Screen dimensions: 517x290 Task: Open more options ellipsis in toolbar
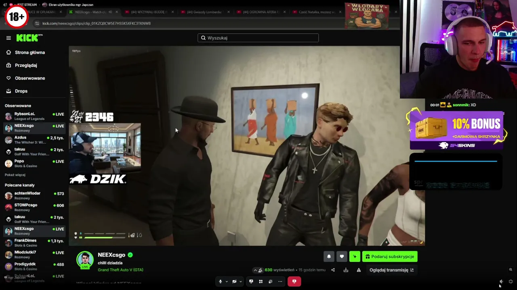pos(280,282)
